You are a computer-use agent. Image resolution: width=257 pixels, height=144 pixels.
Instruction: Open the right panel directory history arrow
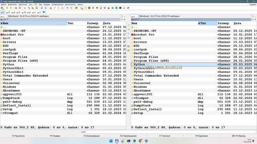(x=255, y=20)
